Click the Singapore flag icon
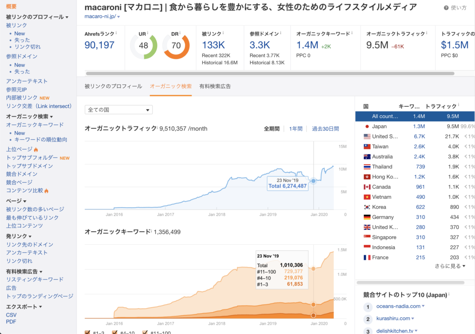 pyautogui.click(x=367, y=237)
